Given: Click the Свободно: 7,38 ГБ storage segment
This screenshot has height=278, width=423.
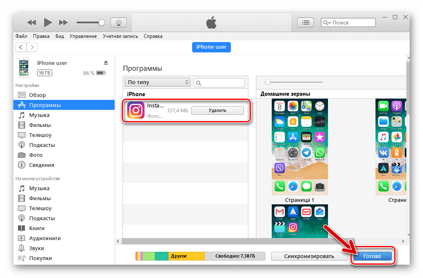Looking at the screenshot, I should point(235,256).
